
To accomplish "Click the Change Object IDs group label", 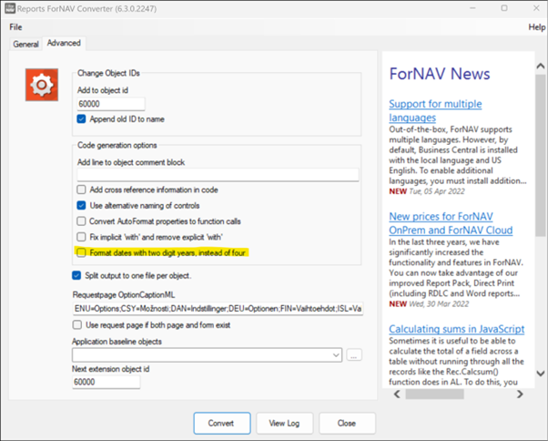I will pyautogui.click(x=108, y=73).
